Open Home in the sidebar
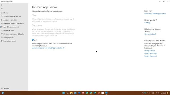 [x=6, y=13]
